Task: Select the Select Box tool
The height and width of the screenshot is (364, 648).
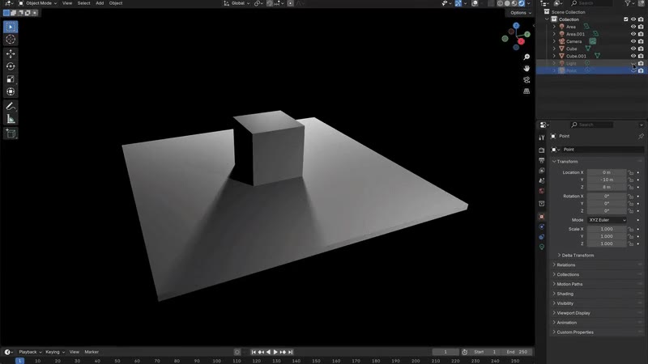Action: (11, 27)
